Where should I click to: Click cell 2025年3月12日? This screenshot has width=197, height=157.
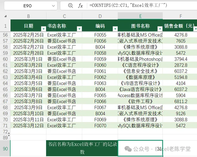coord(28,126)
